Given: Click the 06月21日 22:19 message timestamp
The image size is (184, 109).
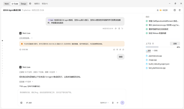Looking at the screenshot, I should click(108, 29).
